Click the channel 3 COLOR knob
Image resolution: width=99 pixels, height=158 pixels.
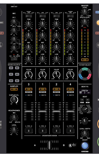[29, 75]
